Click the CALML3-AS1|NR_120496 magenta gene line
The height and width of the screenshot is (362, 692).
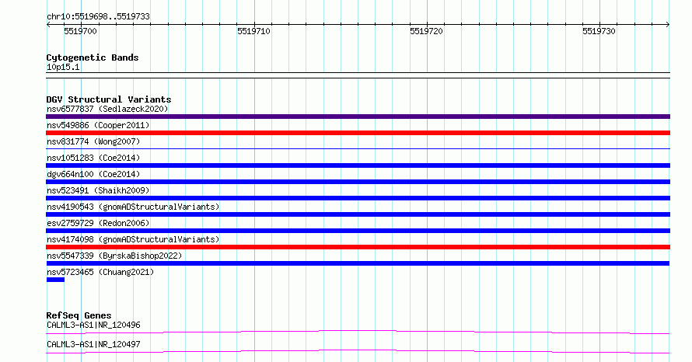coord(358,332)
